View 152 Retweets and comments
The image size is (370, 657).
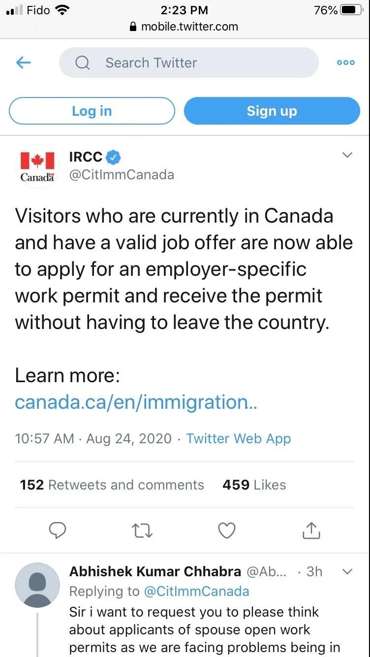click(x=112, y=485)
